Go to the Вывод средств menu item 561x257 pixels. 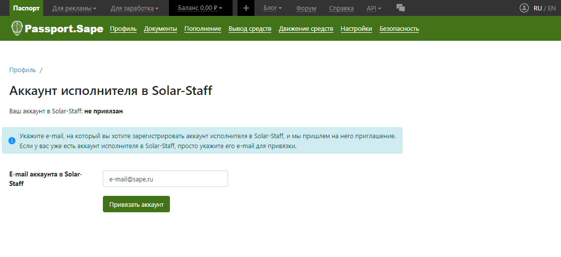[250, 29]
